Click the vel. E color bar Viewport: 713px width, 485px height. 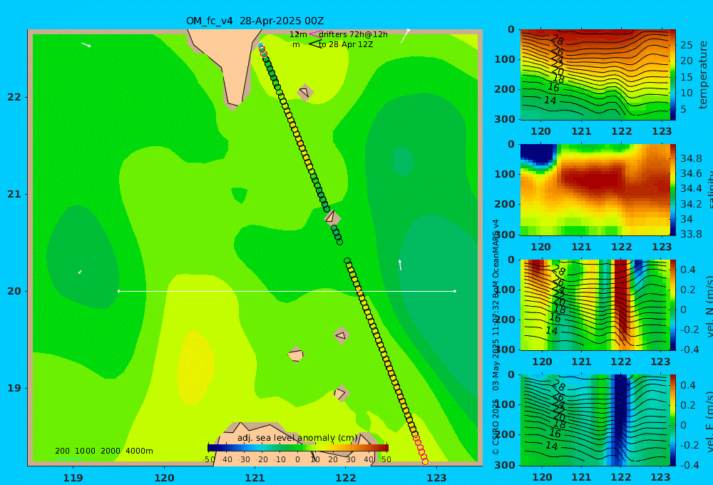(x=672, y=420)
